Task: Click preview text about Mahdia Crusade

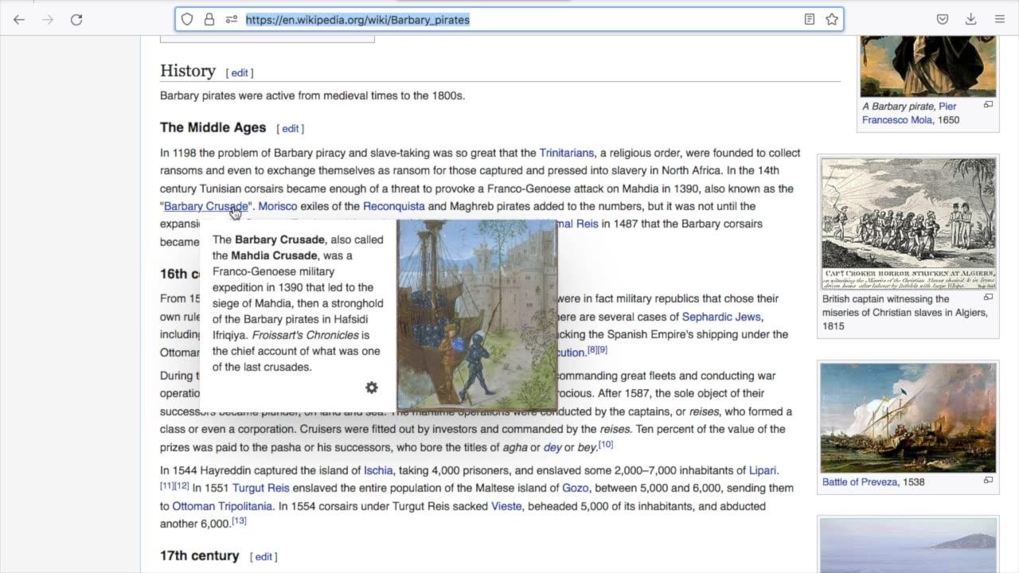Action: pos(298,303)
